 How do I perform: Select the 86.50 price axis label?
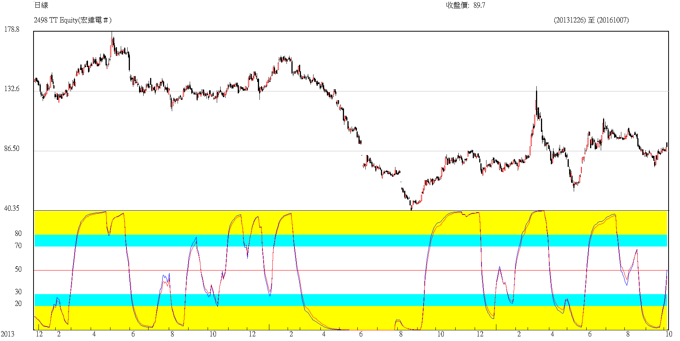[11, 149]
